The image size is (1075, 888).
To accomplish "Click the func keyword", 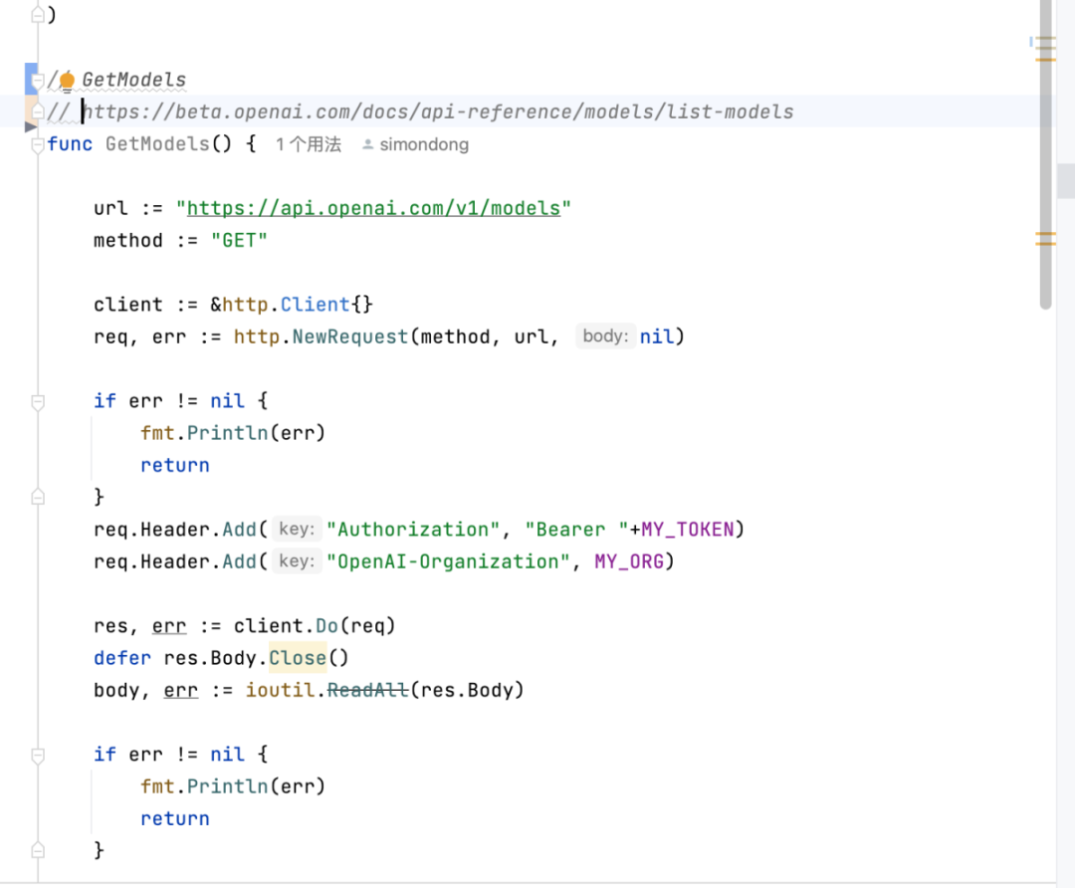I will click(70, 144).
